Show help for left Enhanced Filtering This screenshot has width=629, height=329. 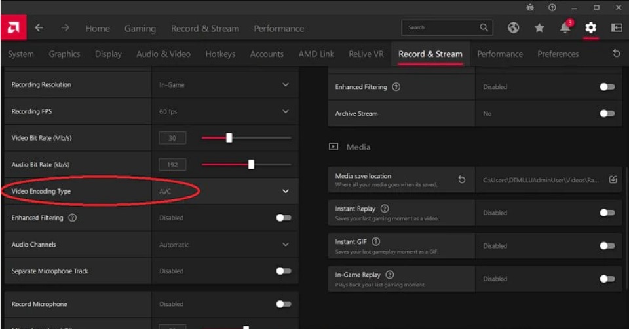(72, 218)
